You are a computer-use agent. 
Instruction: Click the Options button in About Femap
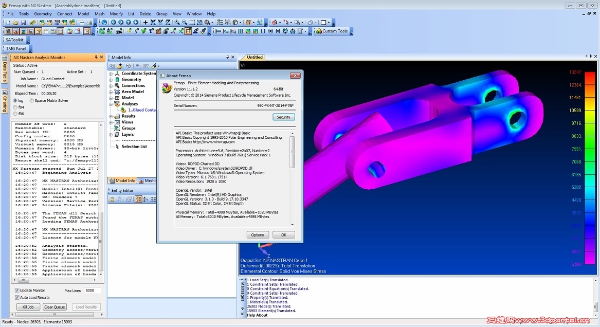point(258,235)
